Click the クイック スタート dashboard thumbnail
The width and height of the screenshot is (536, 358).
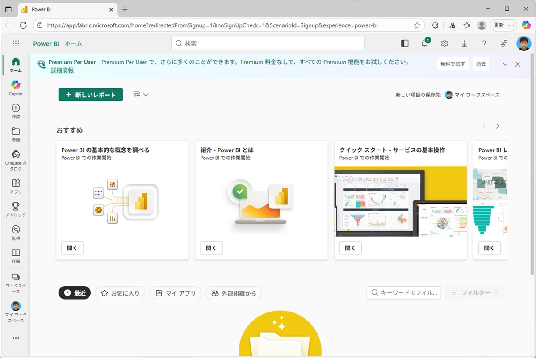[400, 201]
